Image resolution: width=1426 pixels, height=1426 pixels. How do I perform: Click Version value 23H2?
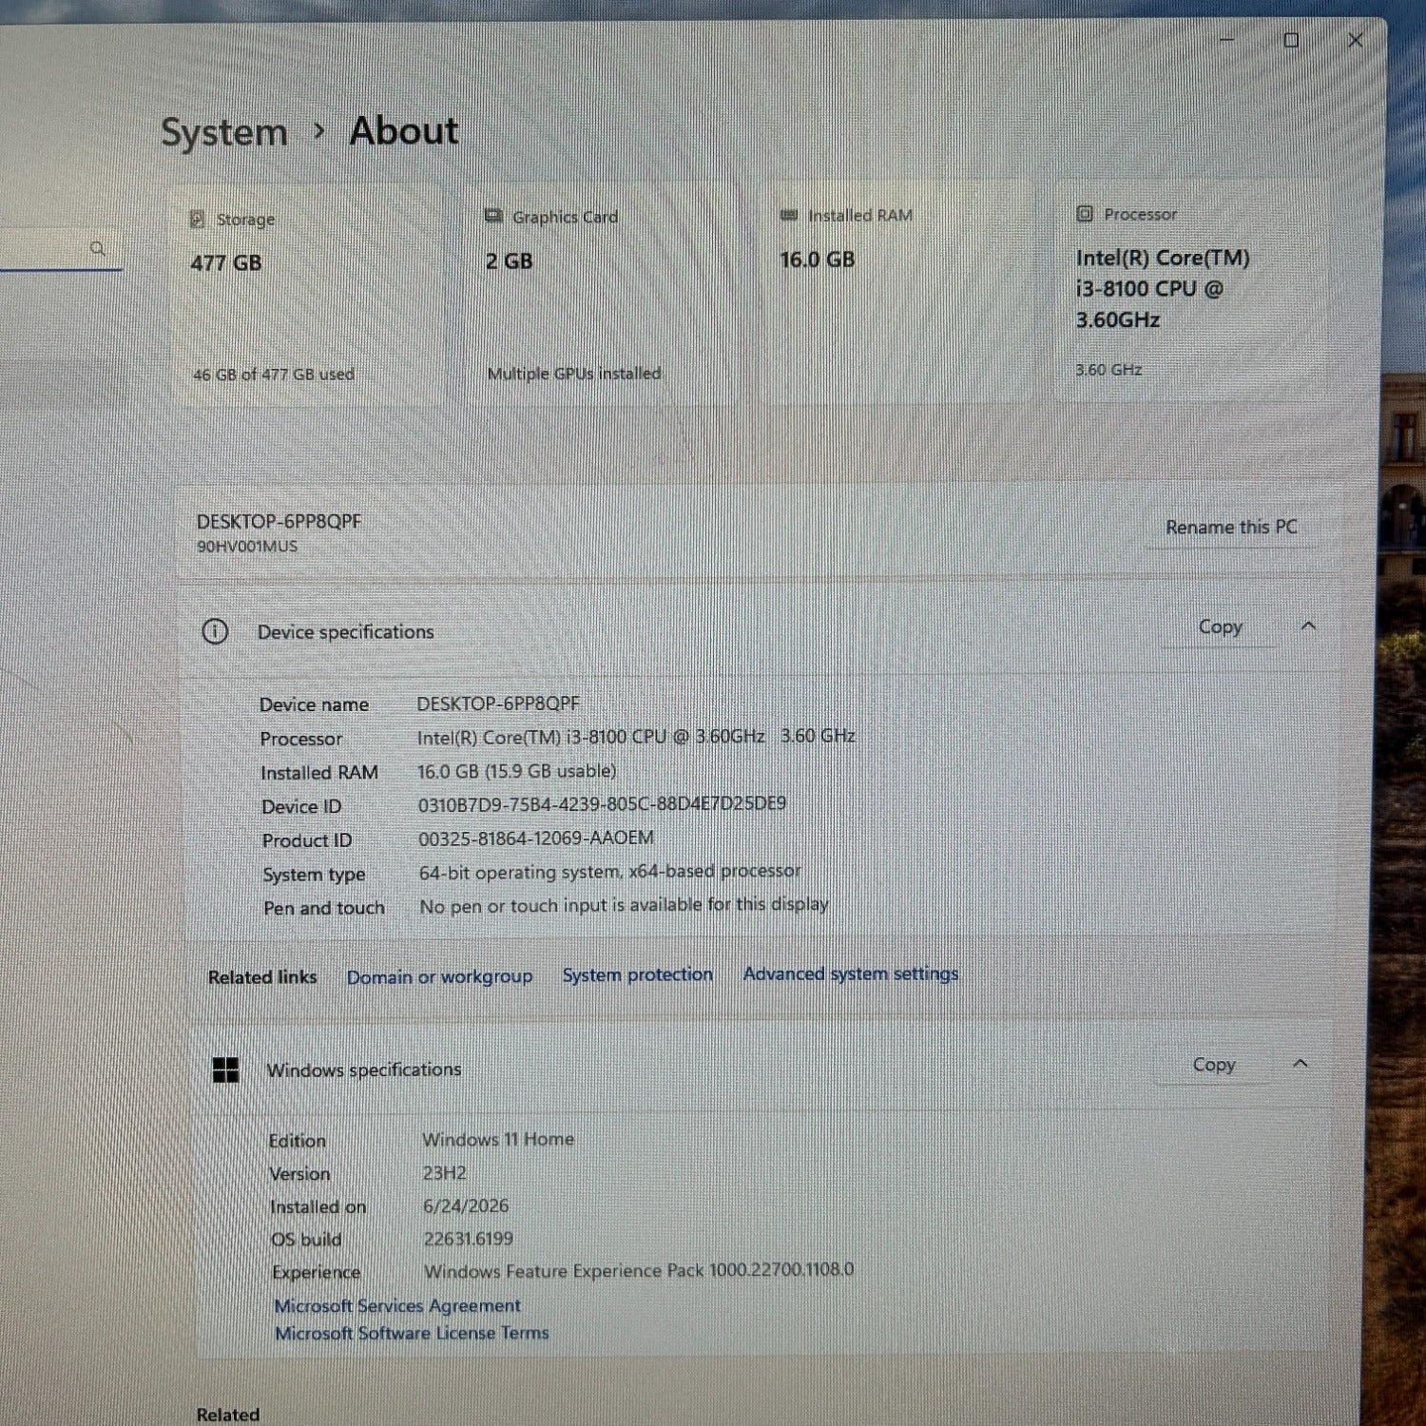coord(444,1173)
